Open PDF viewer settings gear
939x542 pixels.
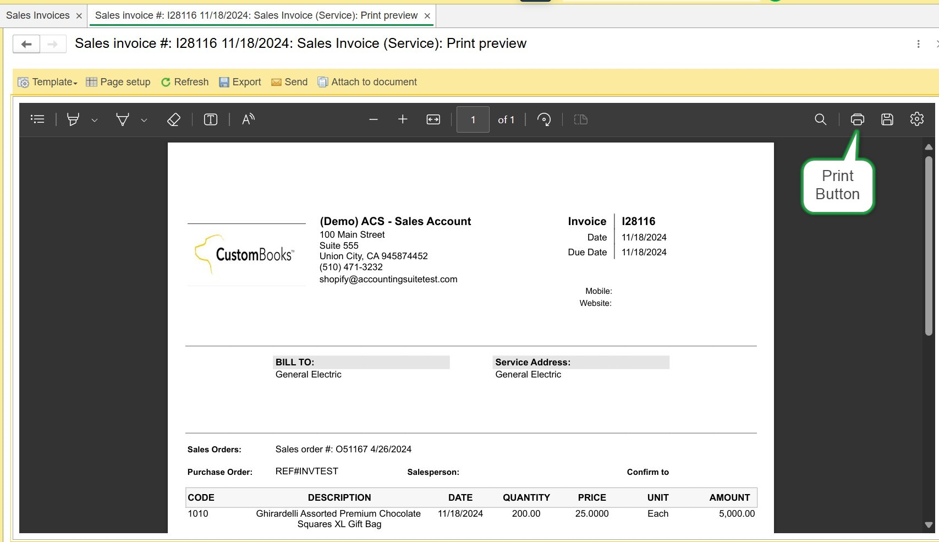tap(916, 119)
